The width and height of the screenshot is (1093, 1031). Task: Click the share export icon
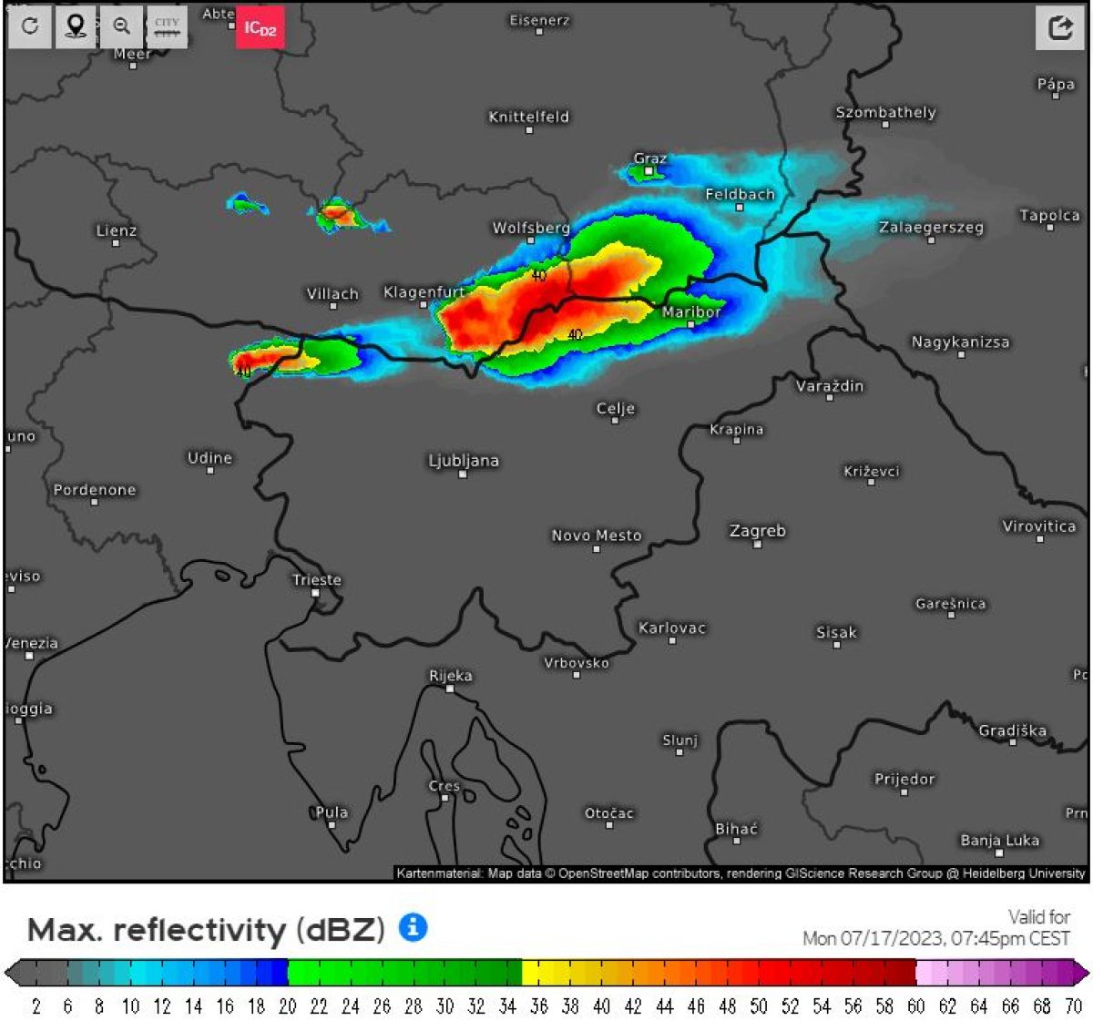(1060, 27)
